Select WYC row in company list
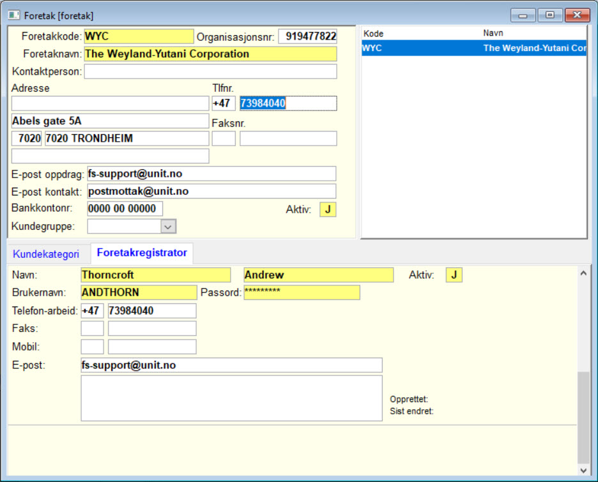Image resolution: width=598 pixels, height=482 pixels. tap(473, 49)
